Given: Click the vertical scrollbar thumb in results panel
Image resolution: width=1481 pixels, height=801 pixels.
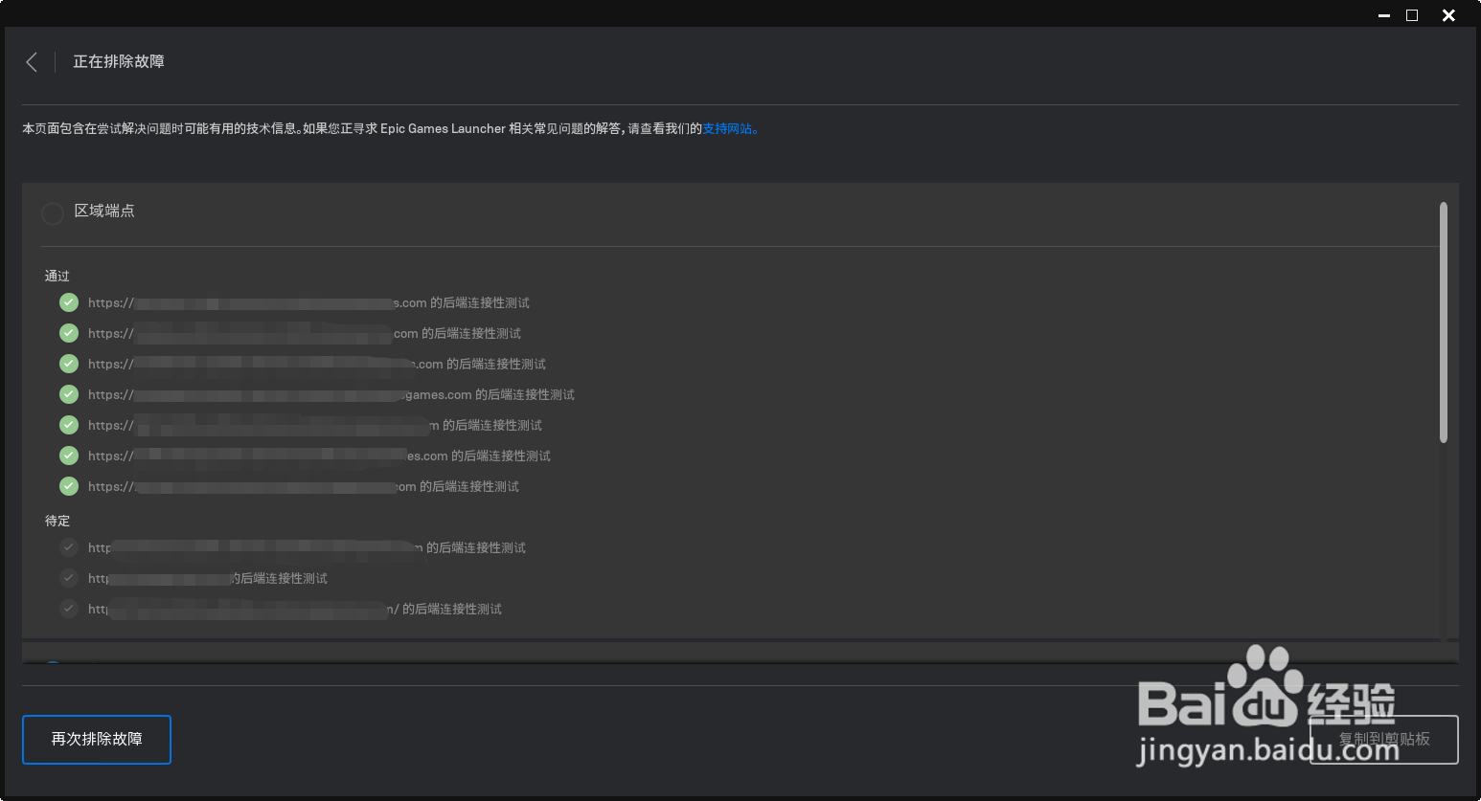Looking at the screenshot, I should 1444,323.
